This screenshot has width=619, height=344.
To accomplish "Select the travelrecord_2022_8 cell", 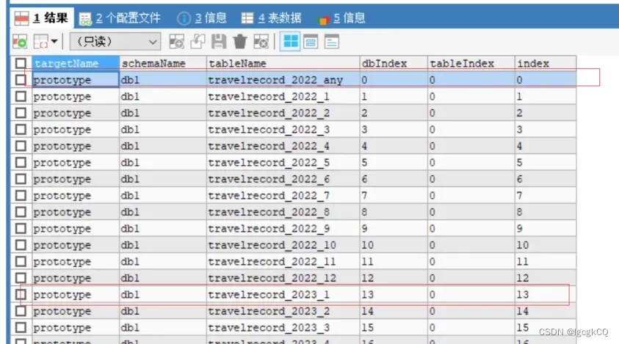I will pos(283,212).
